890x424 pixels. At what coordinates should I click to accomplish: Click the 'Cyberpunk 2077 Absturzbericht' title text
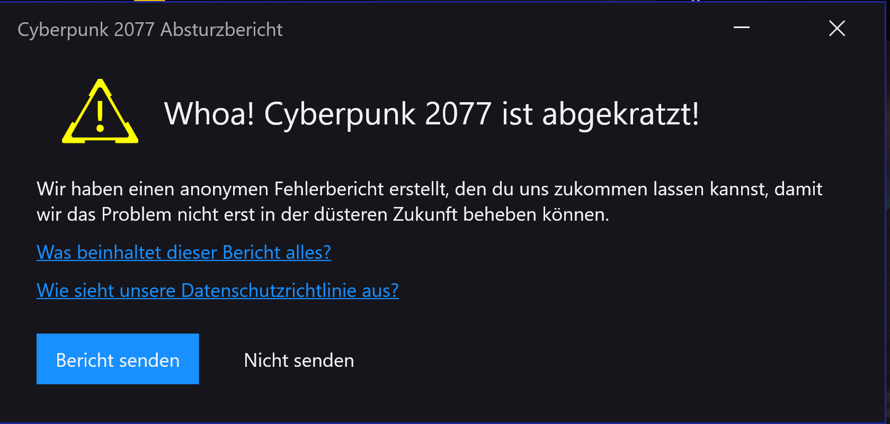point(150,30)
